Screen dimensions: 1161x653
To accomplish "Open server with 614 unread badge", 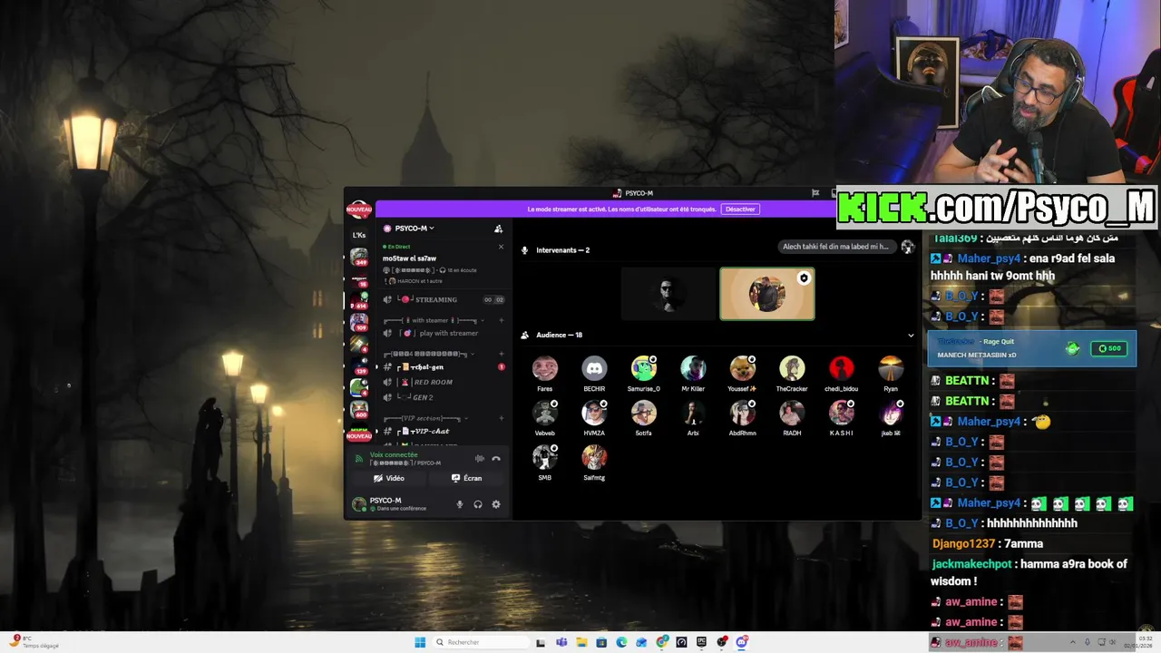I will (x=359, y=300).
